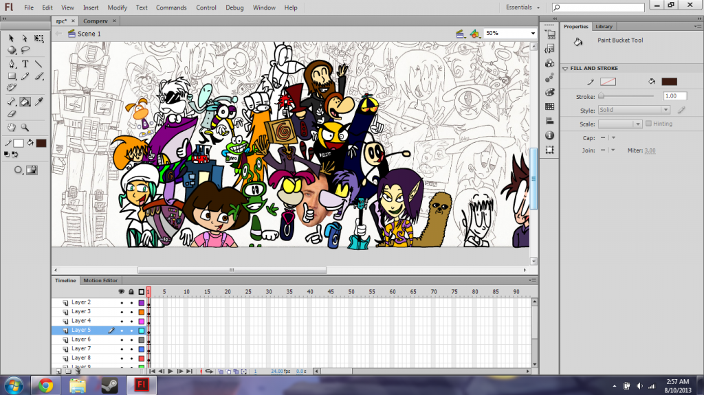Enable the Hinting checkbox

(x=648, y=124)
